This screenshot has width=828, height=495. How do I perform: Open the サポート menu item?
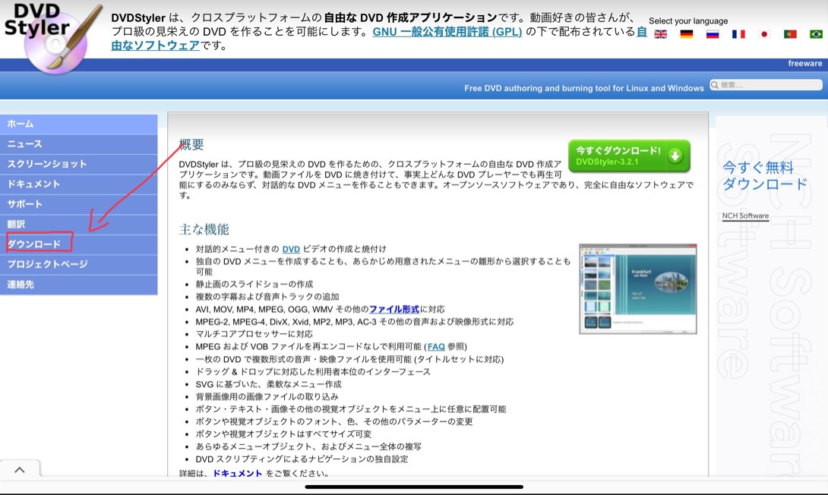click(x=79, y=204)
